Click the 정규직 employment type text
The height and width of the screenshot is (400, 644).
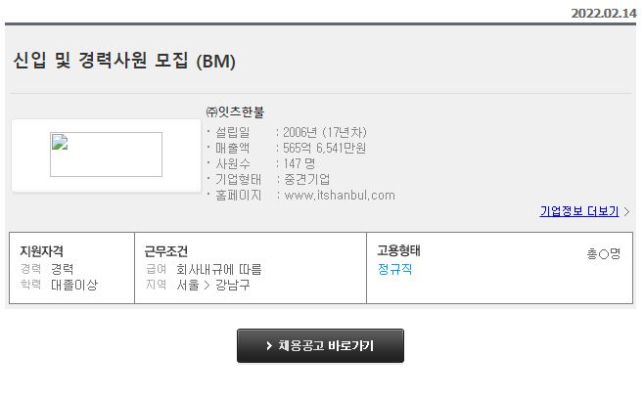point(394,269)
